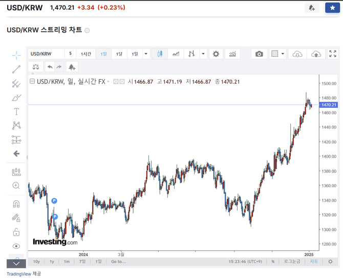Screen dimensions: 343x279
Task: Click the zoom in magnifier tool
Action: (16, 185)
